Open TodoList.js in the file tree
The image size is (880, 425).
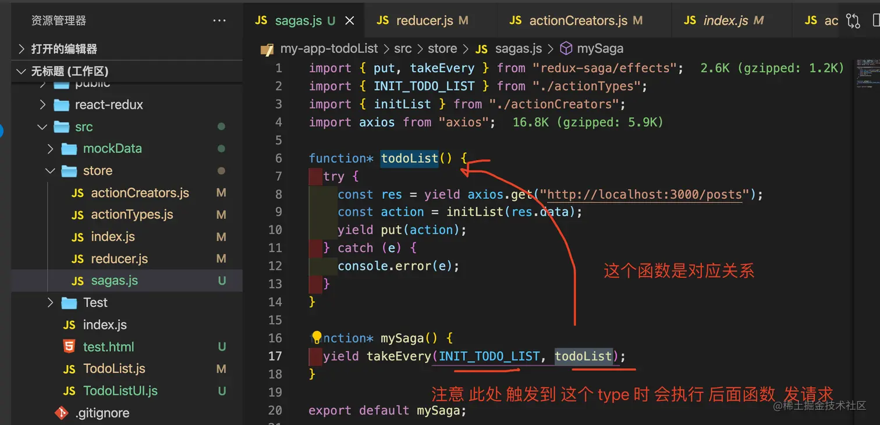click(x=114, y=369)
